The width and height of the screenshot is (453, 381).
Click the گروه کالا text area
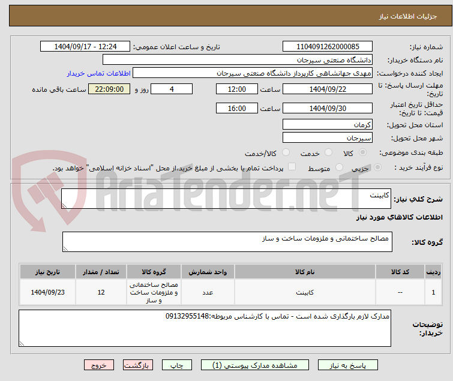[227, 242]
